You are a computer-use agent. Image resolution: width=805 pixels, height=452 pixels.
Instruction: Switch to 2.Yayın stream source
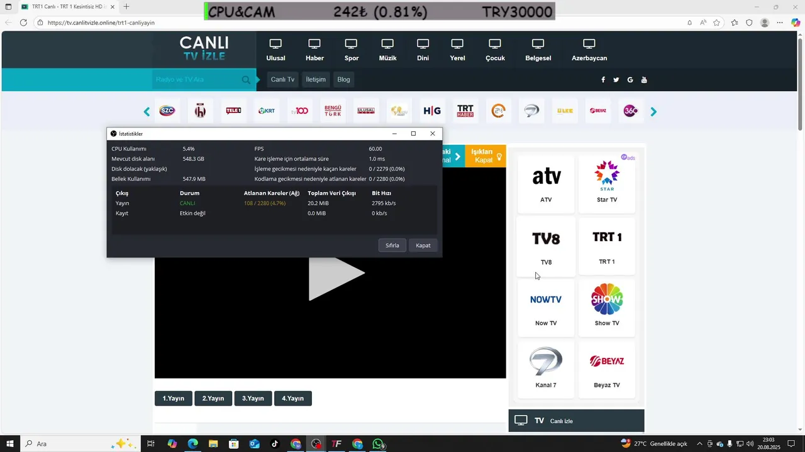pos(213,399)
